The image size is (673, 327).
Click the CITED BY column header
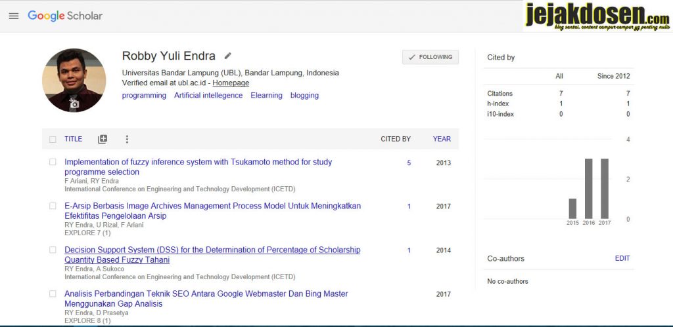[396, 139]
